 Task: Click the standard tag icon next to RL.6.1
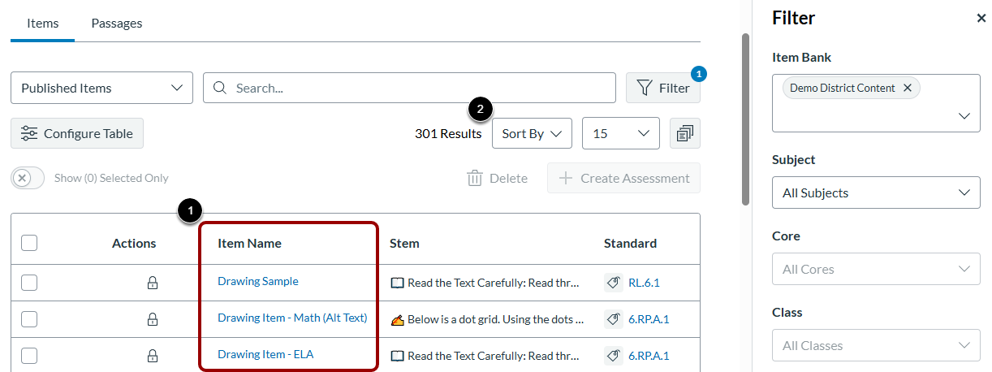[x=614, y=283]
